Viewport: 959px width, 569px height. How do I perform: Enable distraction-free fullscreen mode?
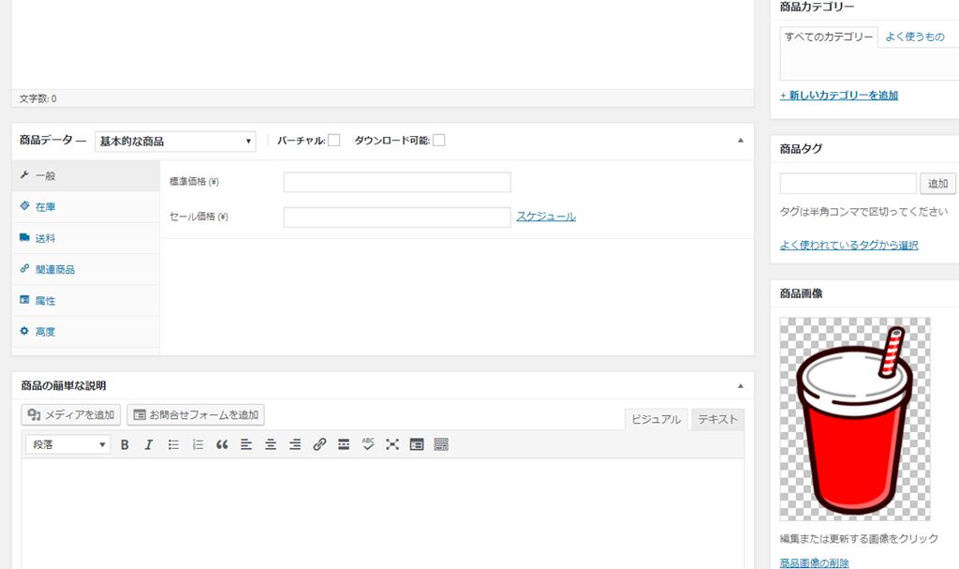tap(392, 444)
